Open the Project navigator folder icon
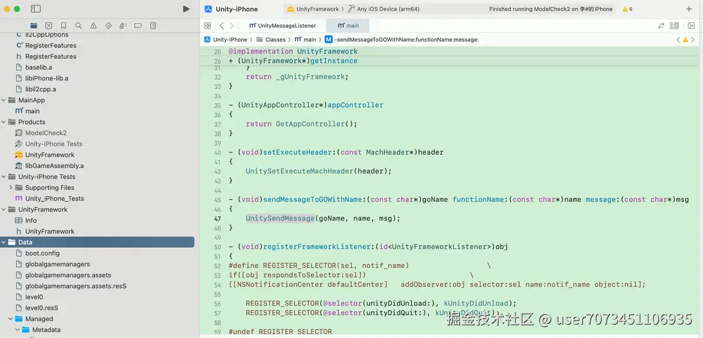The image size is (703, 338). (x=33, y=26)
